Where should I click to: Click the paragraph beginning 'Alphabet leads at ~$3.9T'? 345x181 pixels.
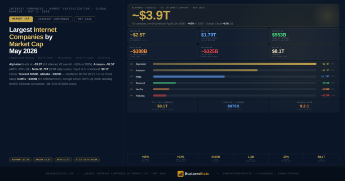point(62,74)
